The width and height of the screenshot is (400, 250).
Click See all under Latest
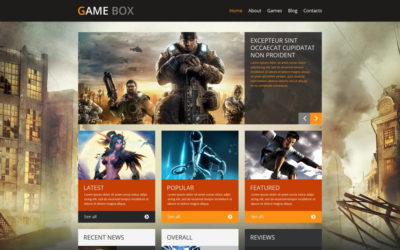[90, 217]
